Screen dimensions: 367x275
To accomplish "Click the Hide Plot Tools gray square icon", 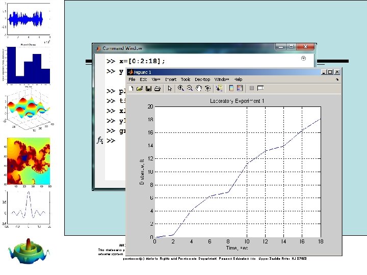I will (x=252, y=88).
